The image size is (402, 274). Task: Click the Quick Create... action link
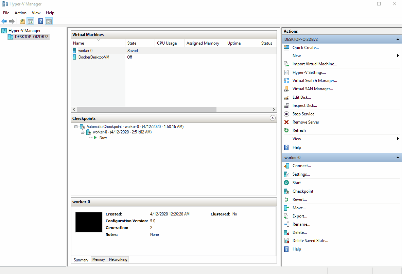305,48
